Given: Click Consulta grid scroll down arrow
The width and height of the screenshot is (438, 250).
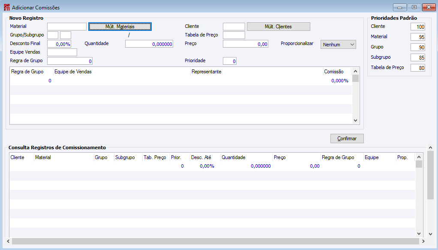Looking at the screenshot, I should 419,234.
